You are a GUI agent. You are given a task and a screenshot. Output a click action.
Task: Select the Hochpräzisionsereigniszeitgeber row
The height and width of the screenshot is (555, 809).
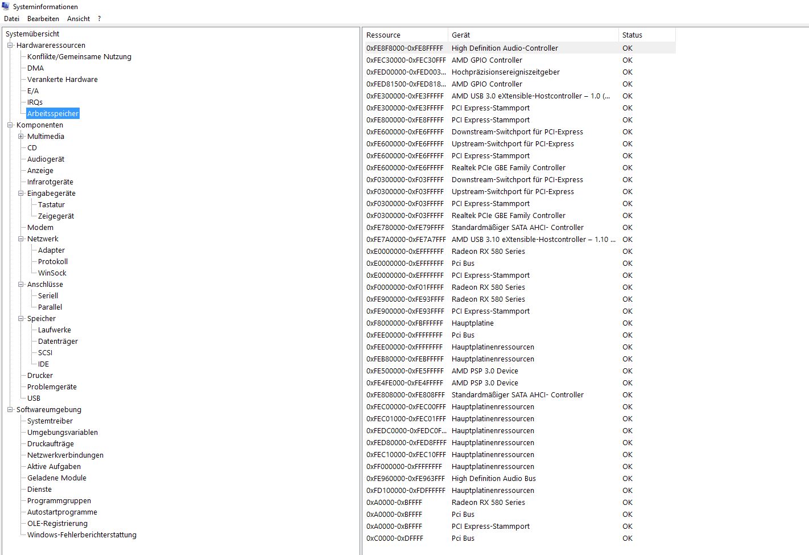(520, 72)
